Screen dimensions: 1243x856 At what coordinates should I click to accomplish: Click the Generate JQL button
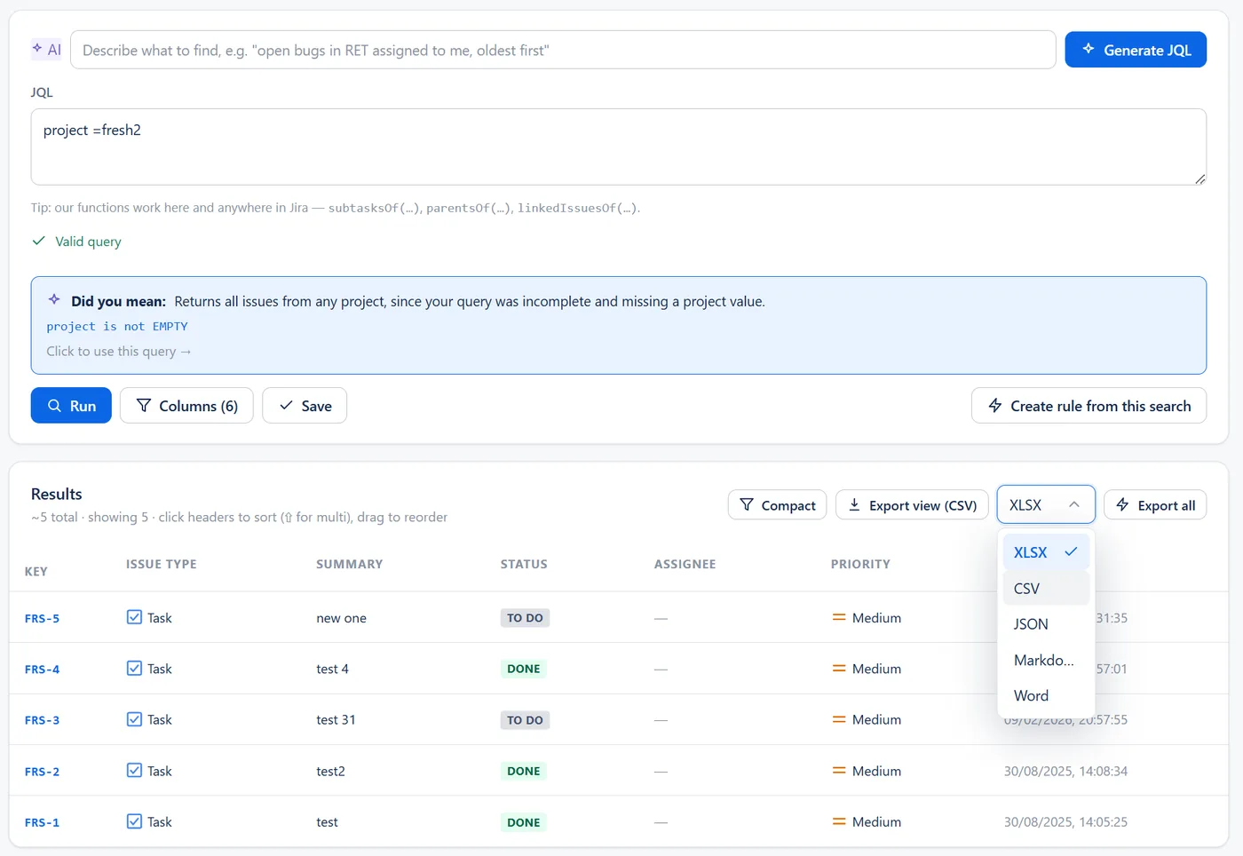(x=1136, y=50)
